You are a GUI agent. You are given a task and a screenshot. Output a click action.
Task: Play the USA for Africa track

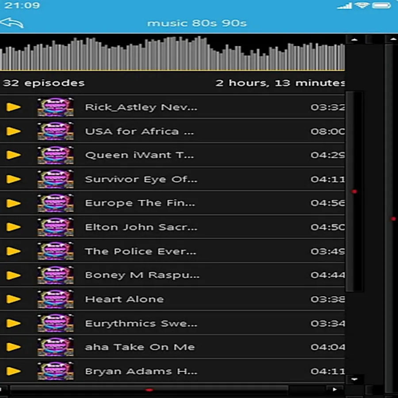pyautogui.click(x=13, y=131)
